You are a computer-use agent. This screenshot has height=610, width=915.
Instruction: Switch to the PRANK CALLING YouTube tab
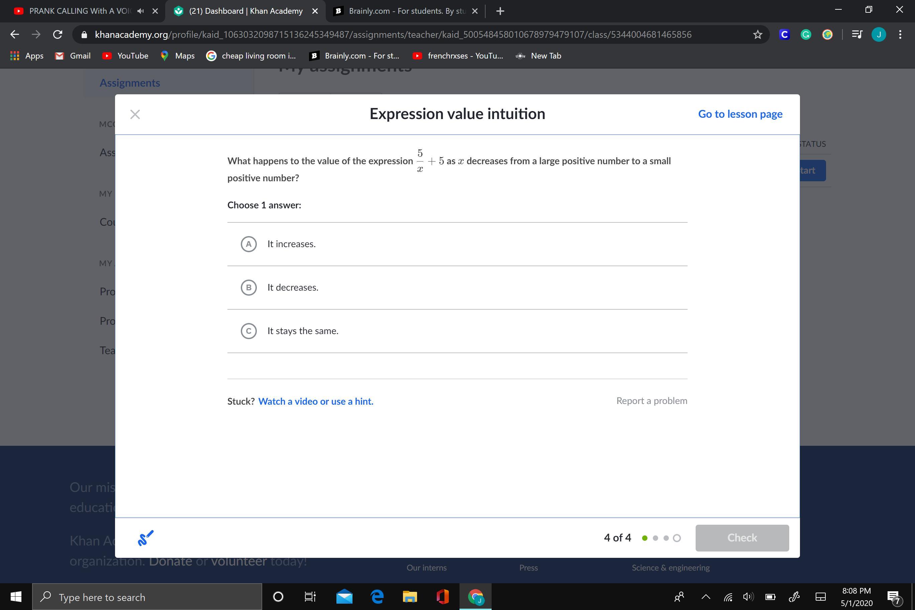point(78,11)
